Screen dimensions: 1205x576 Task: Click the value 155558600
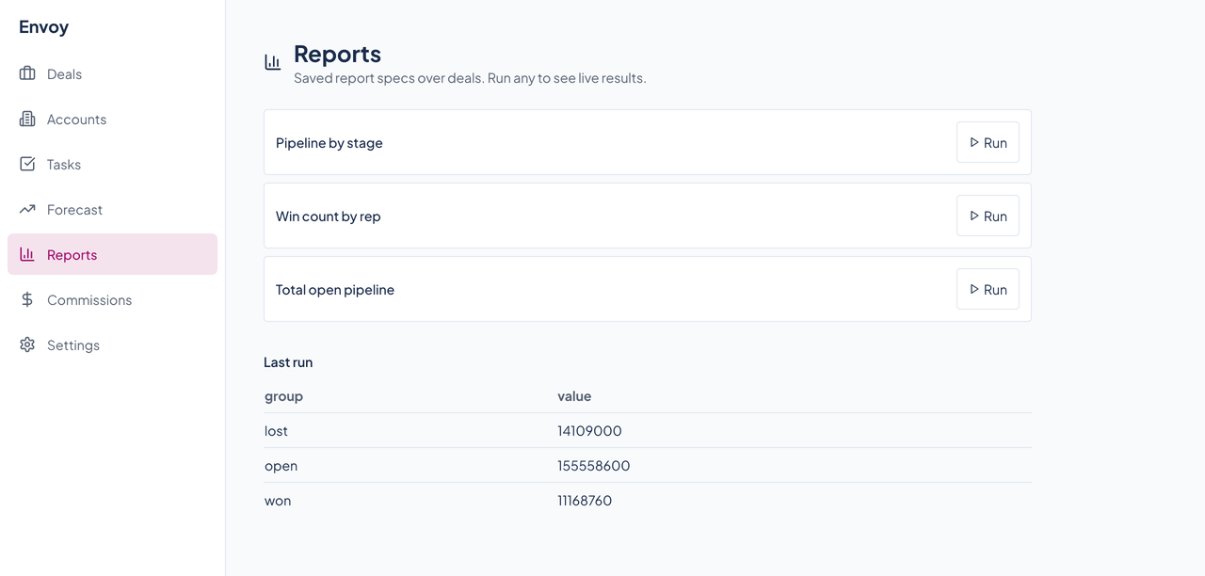point(594,466)
